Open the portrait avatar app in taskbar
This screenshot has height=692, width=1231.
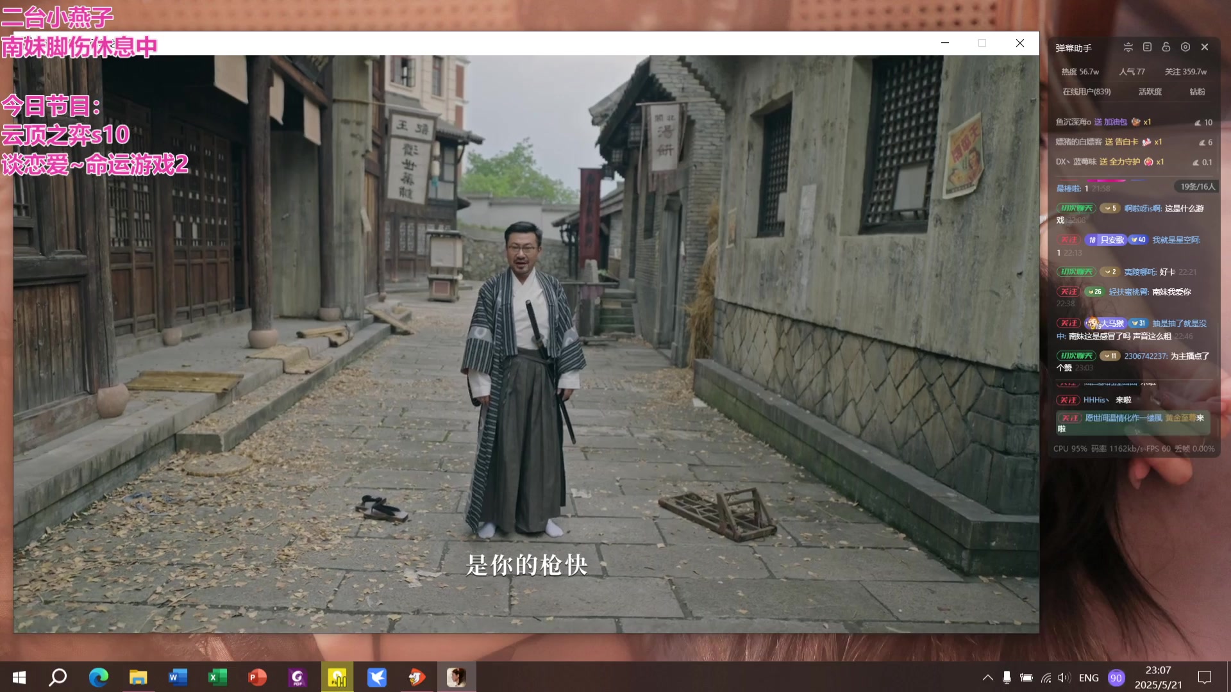(x=456, y=677)
